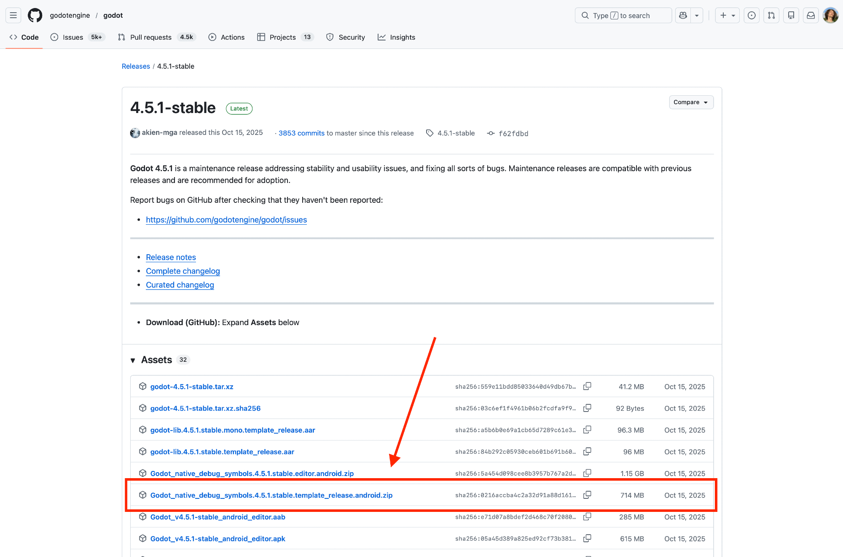Go to the Actions tab
843x557 pixels.
point(232,37)
